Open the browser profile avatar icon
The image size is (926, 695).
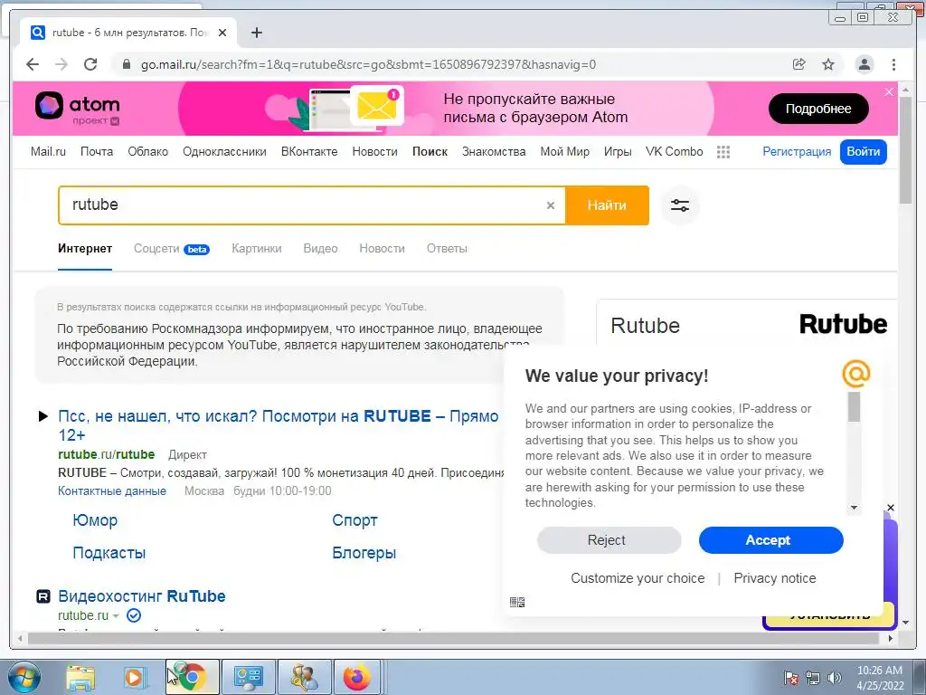(865, 64)
